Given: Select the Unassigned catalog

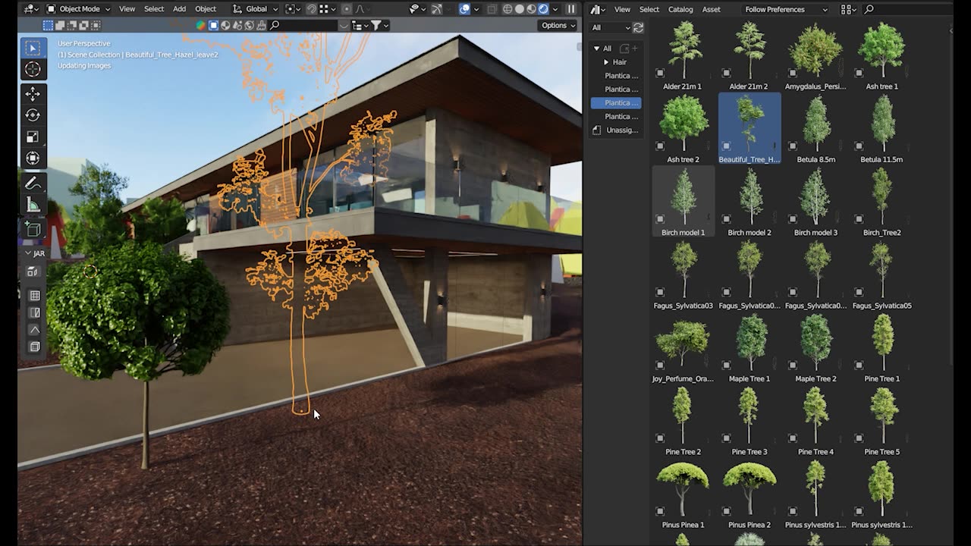Looking at the screenshot, I should click(x=616, y=130).
